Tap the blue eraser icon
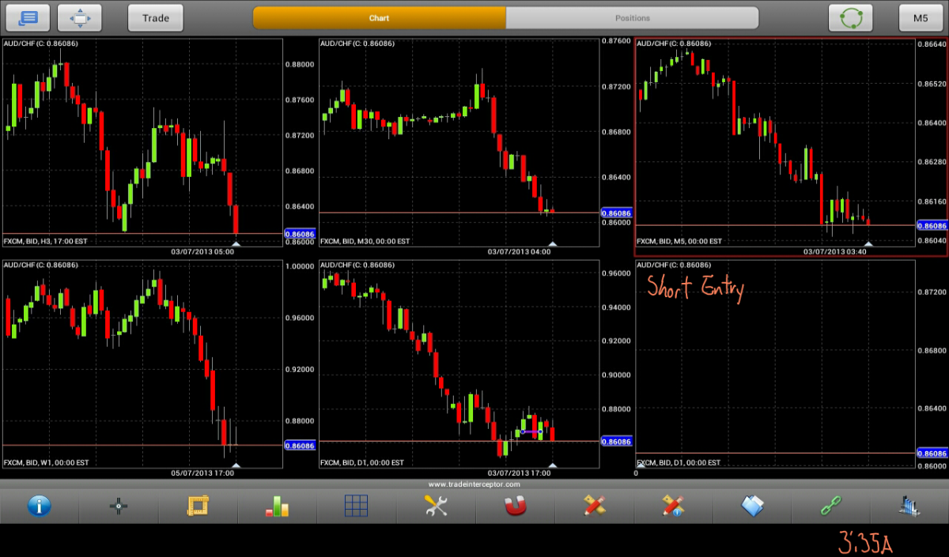This screenshot has height=557, width=949. [x=752, y=506]
